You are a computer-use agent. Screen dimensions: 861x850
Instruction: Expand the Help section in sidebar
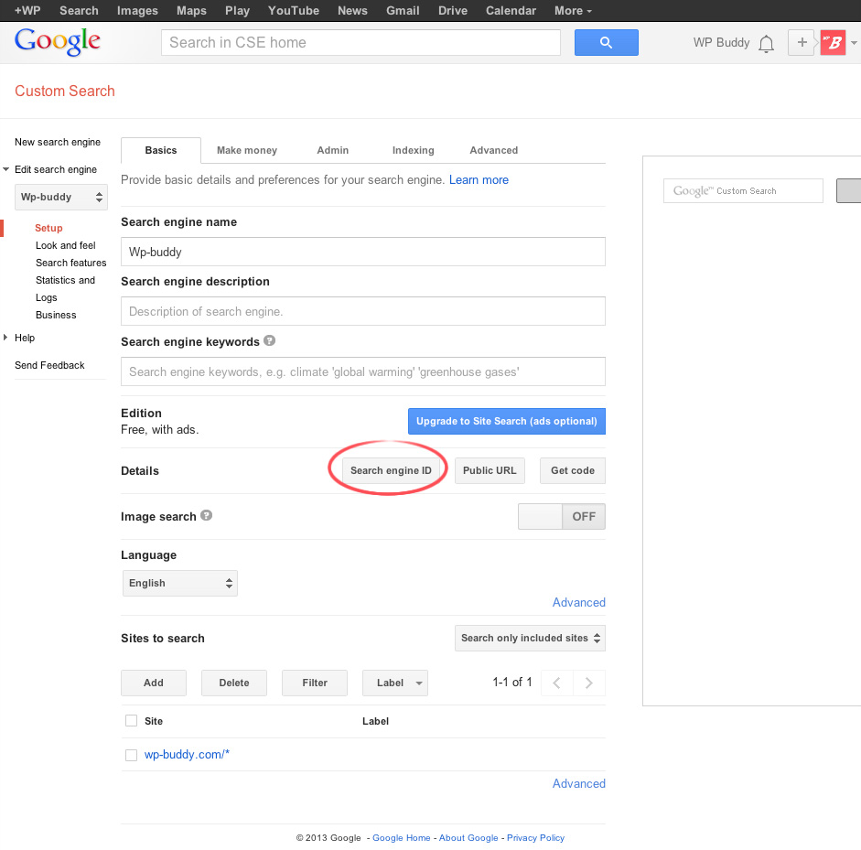click(x=25, y=338)
